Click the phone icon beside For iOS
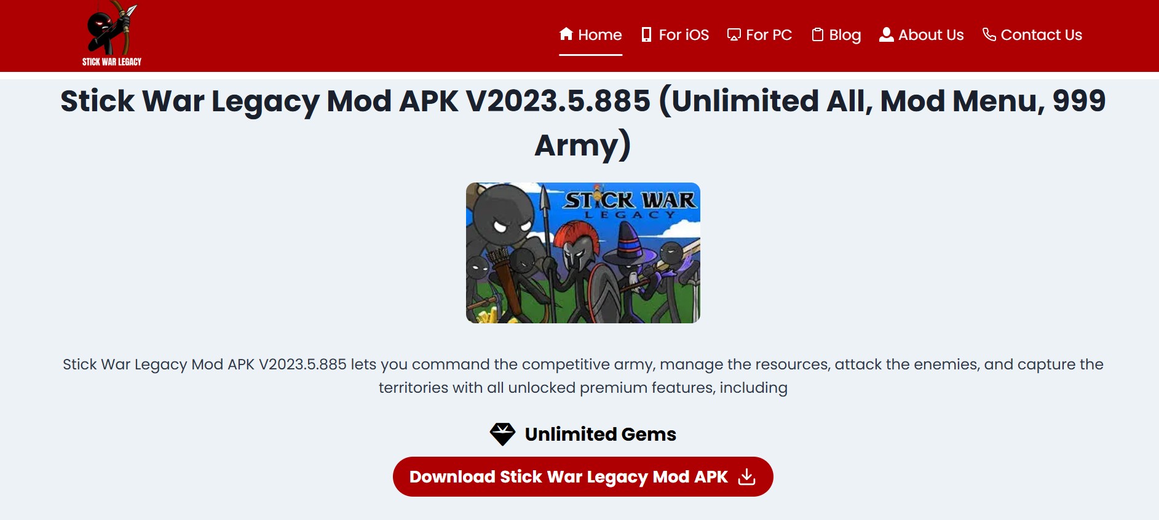This screenshot has height=520, width=1159. (646, 34)
